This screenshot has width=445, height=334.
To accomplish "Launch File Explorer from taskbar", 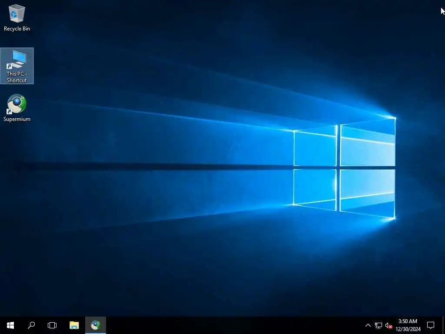I will click(x=74, y=325).
